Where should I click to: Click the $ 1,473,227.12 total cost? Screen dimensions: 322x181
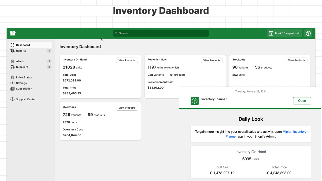point(222,173)
